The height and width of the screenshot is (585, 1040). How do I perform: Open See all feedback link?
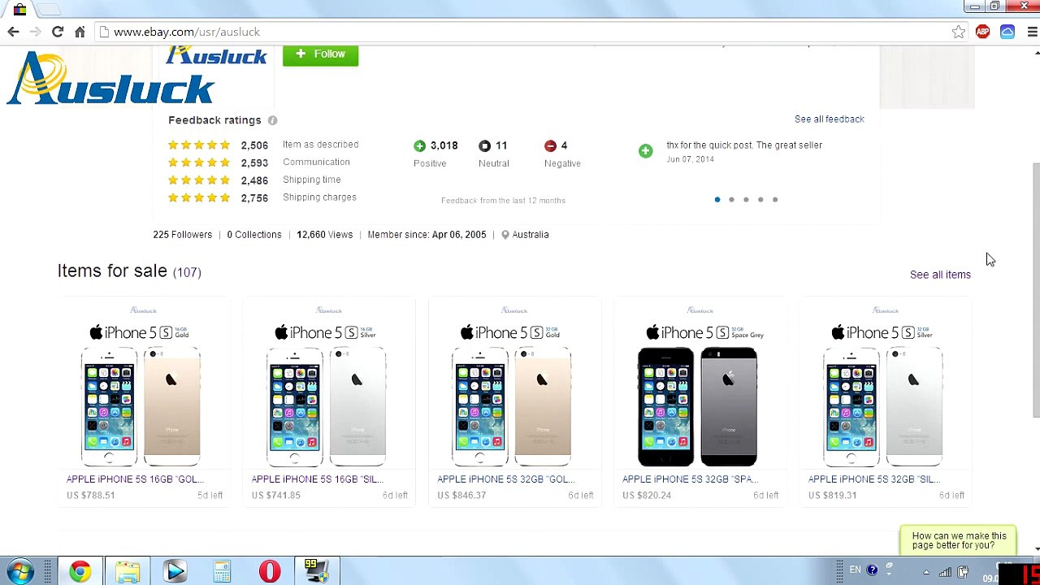(829, 119)
